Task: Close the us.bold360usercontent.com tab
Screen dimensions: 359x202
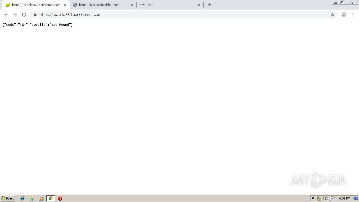Action: pyautogui.click(x=65, y=5)
